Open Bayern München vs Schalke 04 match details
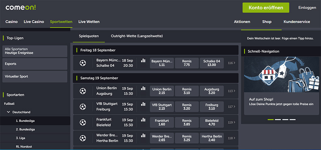 115,63
